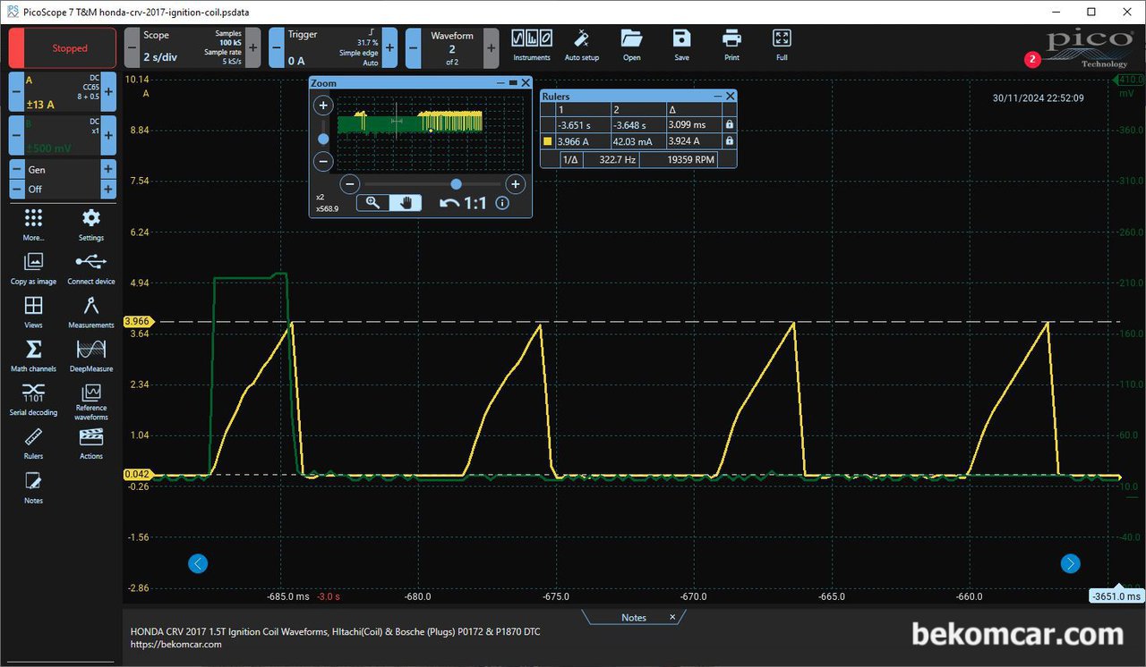Increase Channel B range with plus

click(108, 136)
